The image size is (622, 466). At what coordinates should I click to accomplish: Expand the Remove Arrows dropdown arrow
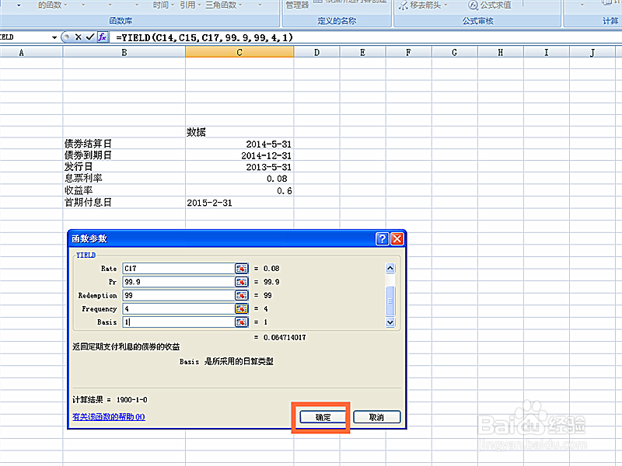pyautogui.click(x=446, y=5)
